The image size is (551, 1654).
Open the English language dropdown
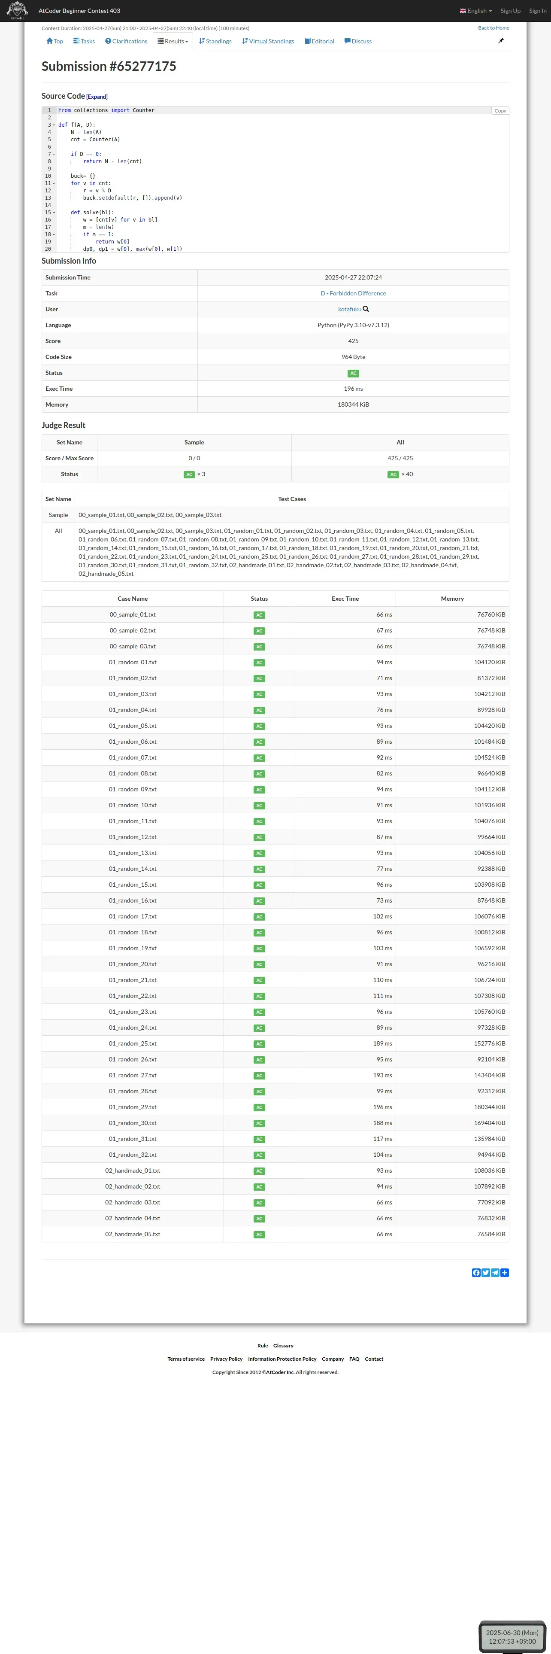click(x=476, y=11)
